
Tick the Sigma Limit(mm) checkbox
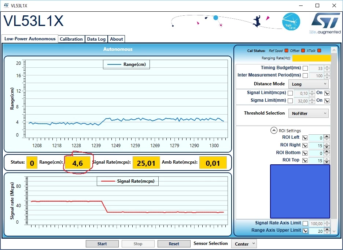(x=290, y=101)
